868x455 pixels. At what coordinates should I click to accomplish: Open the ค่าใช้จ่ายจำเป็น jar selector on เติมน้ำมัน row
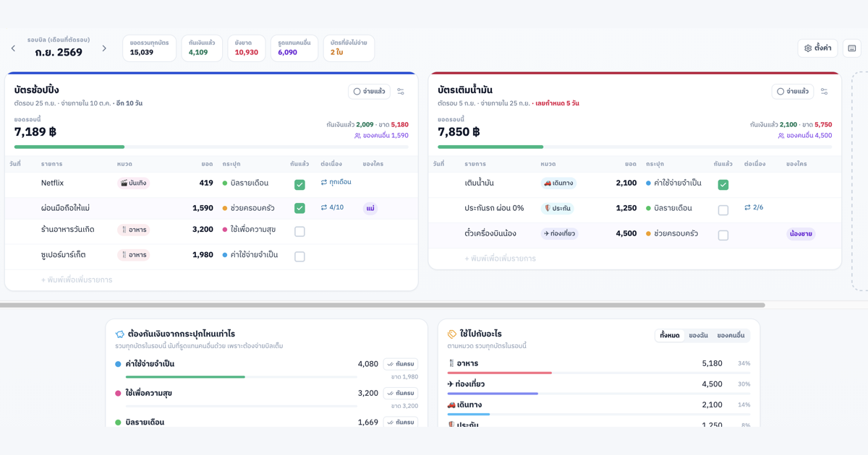673,183
